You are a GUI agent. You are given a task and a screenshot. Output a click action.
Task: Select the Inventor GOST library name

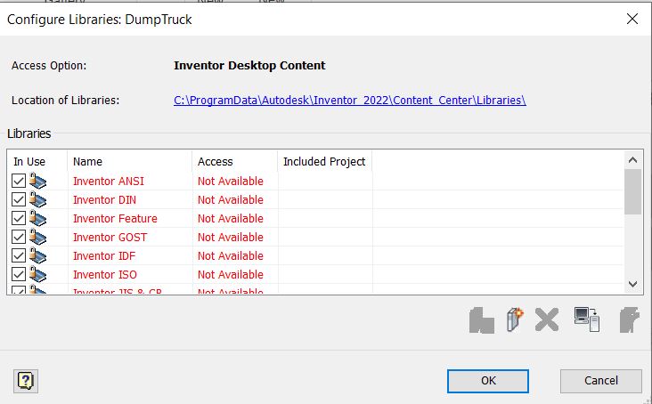(110, 237)
